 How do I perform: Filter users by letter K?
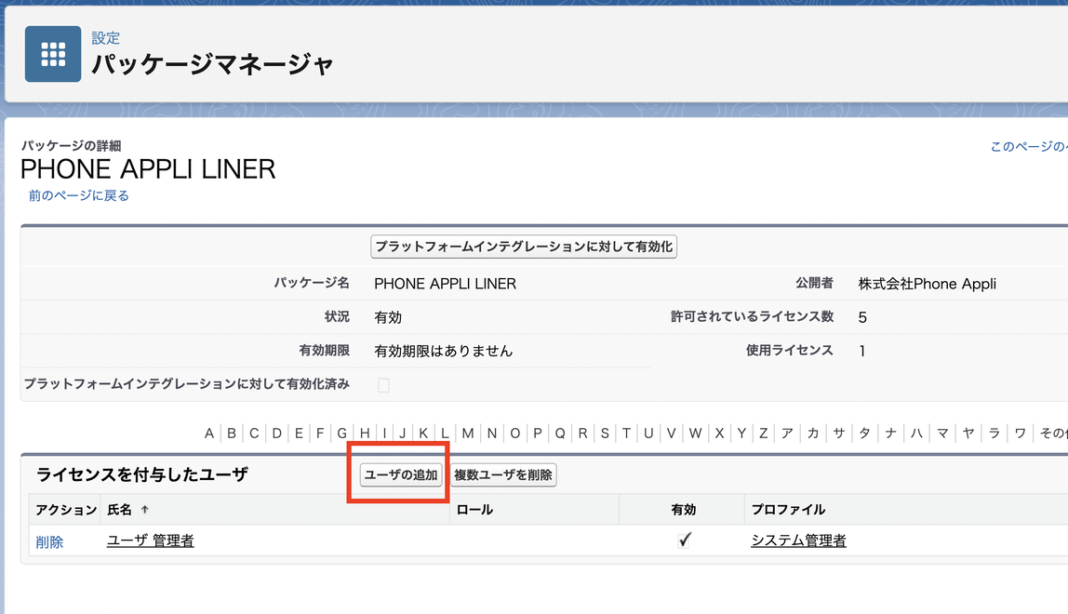click(x=423, y=434)
